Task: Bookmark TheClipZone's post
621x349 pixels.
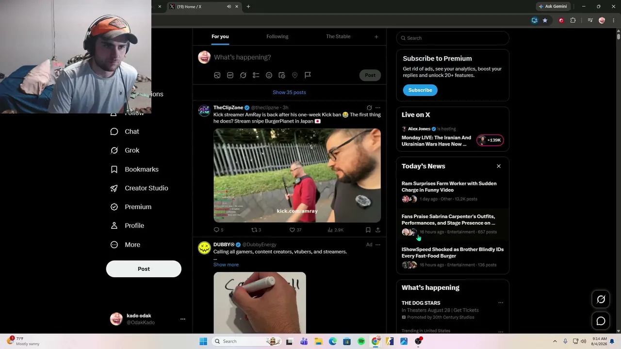Action: [x=368, y=230]
